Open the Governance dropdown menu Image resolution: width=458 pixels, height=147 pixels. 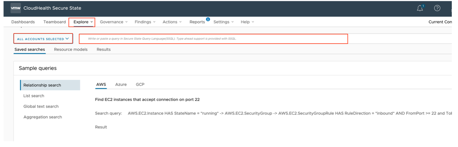coord(114,22)
